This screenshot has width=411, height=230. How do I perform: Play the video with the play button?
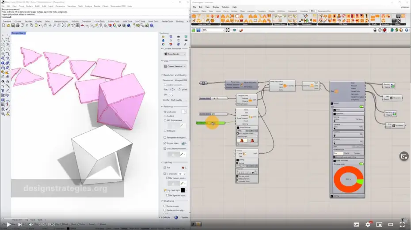point(8,225)
